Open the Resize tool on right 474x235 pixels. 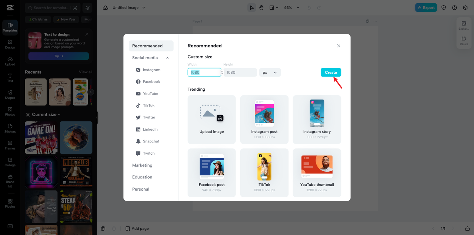pos(464,41)
